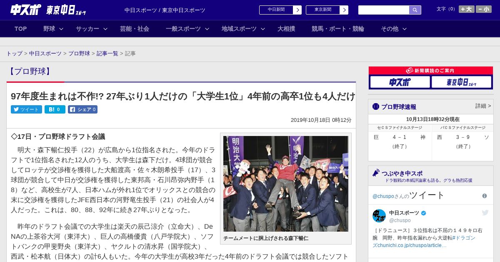This screenshot has width=500, height=262.
Task: Open the 一般スポーツ menu
Action: [x=183, y=29]
